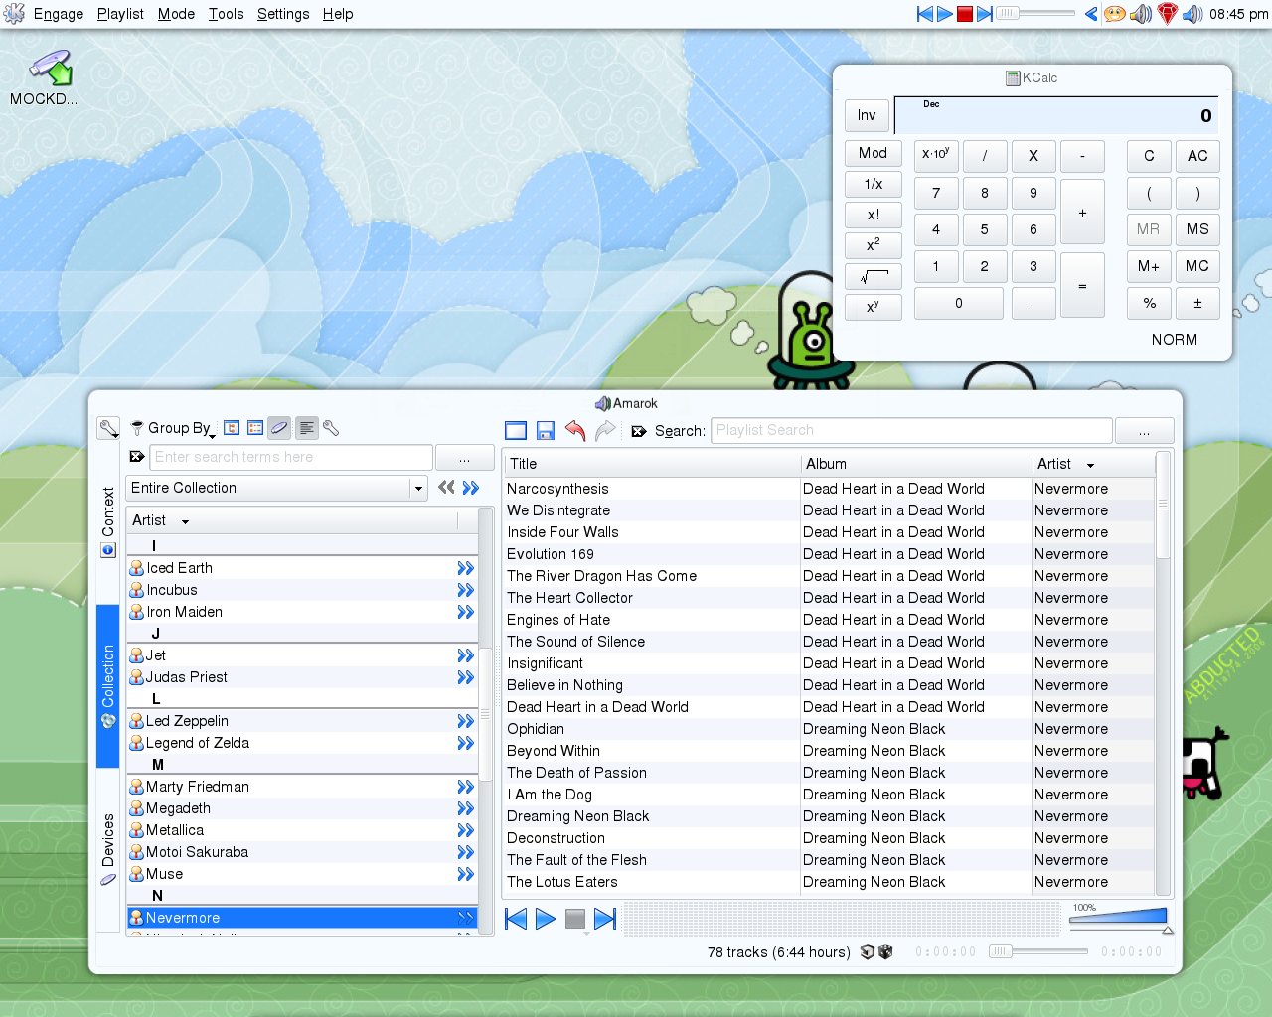This screenshot has width=1272, height=1017.
Task: Open the Playlist menu
Action: tap(120, 14)
